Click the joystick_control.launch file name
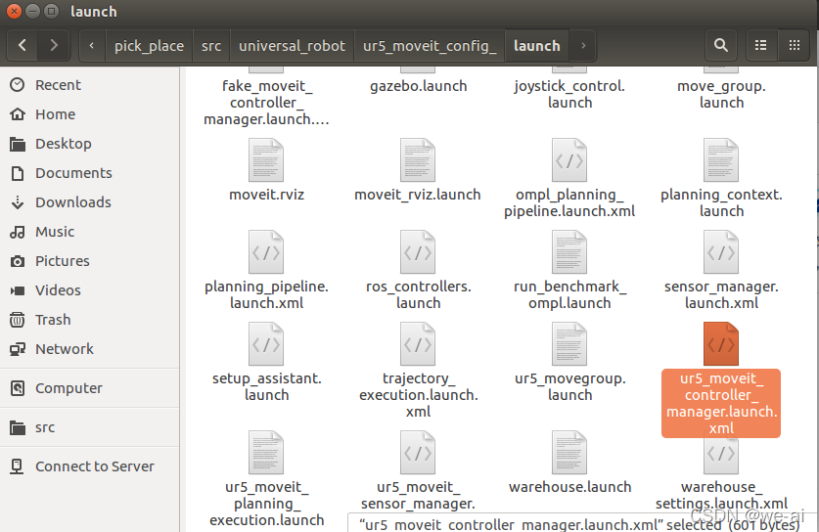819x532 pixels. coord(569,94)
